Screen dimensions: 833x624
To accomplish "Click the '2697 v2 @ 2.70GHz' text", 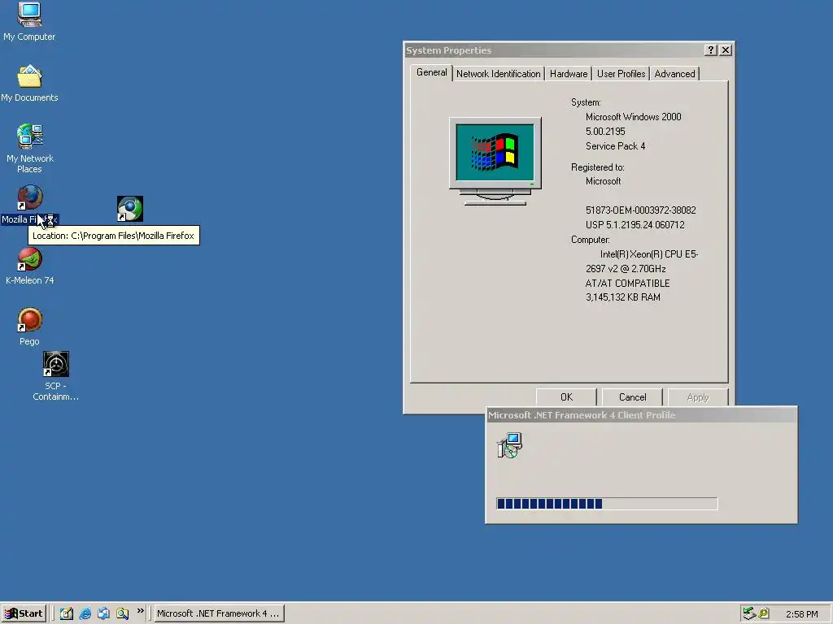I will coord(626,268).
